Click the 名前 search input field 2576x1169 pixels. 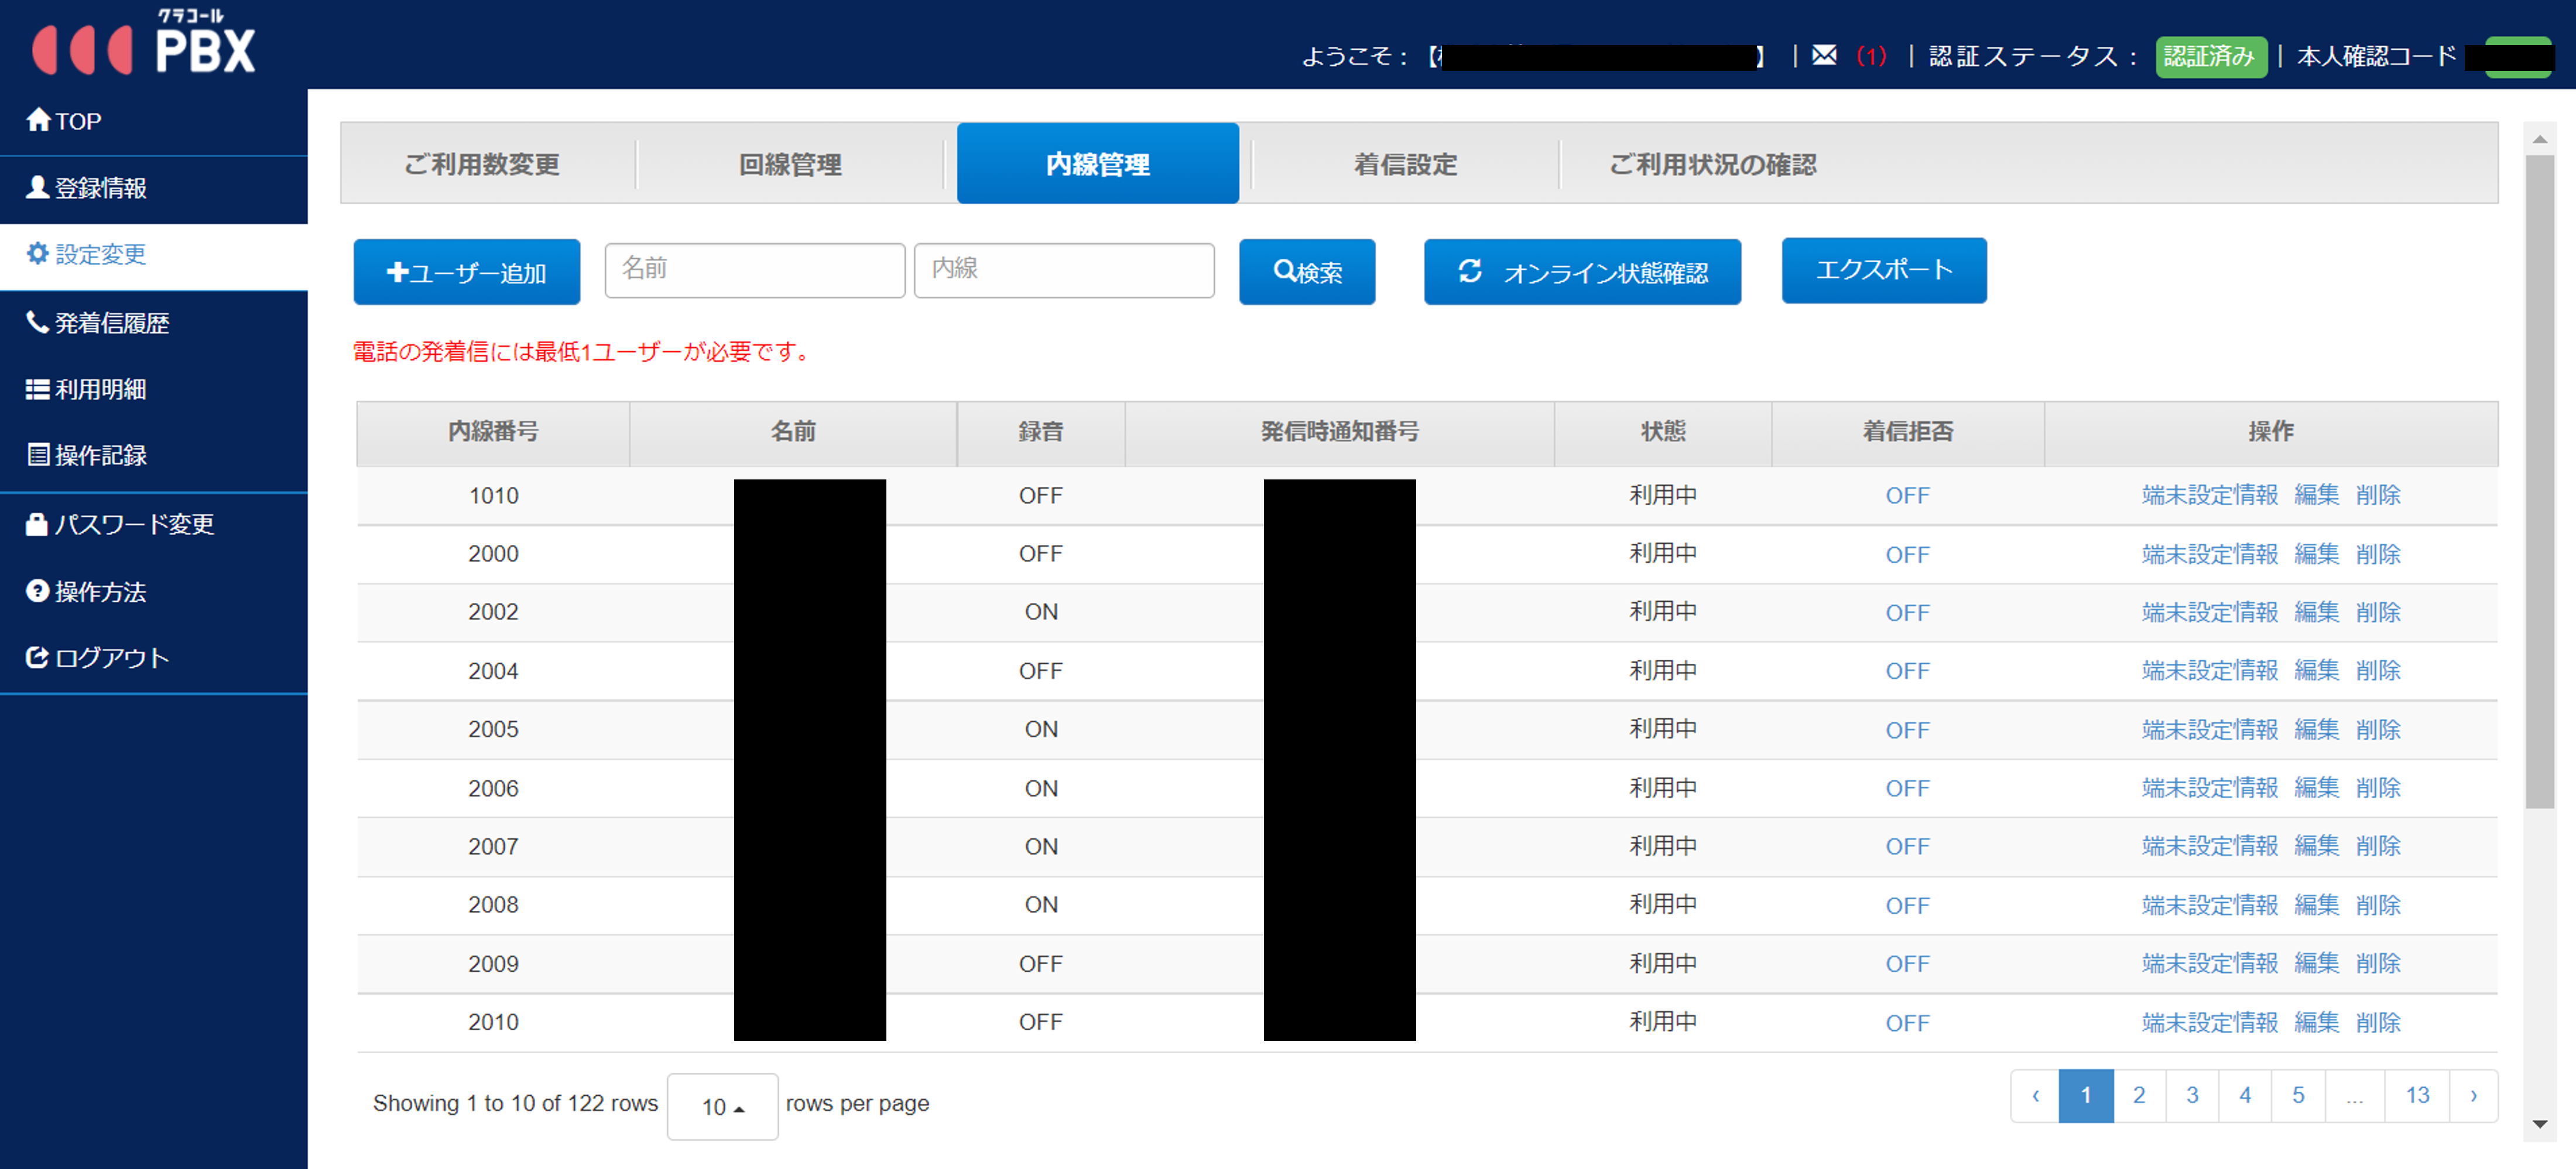point(754,269)
